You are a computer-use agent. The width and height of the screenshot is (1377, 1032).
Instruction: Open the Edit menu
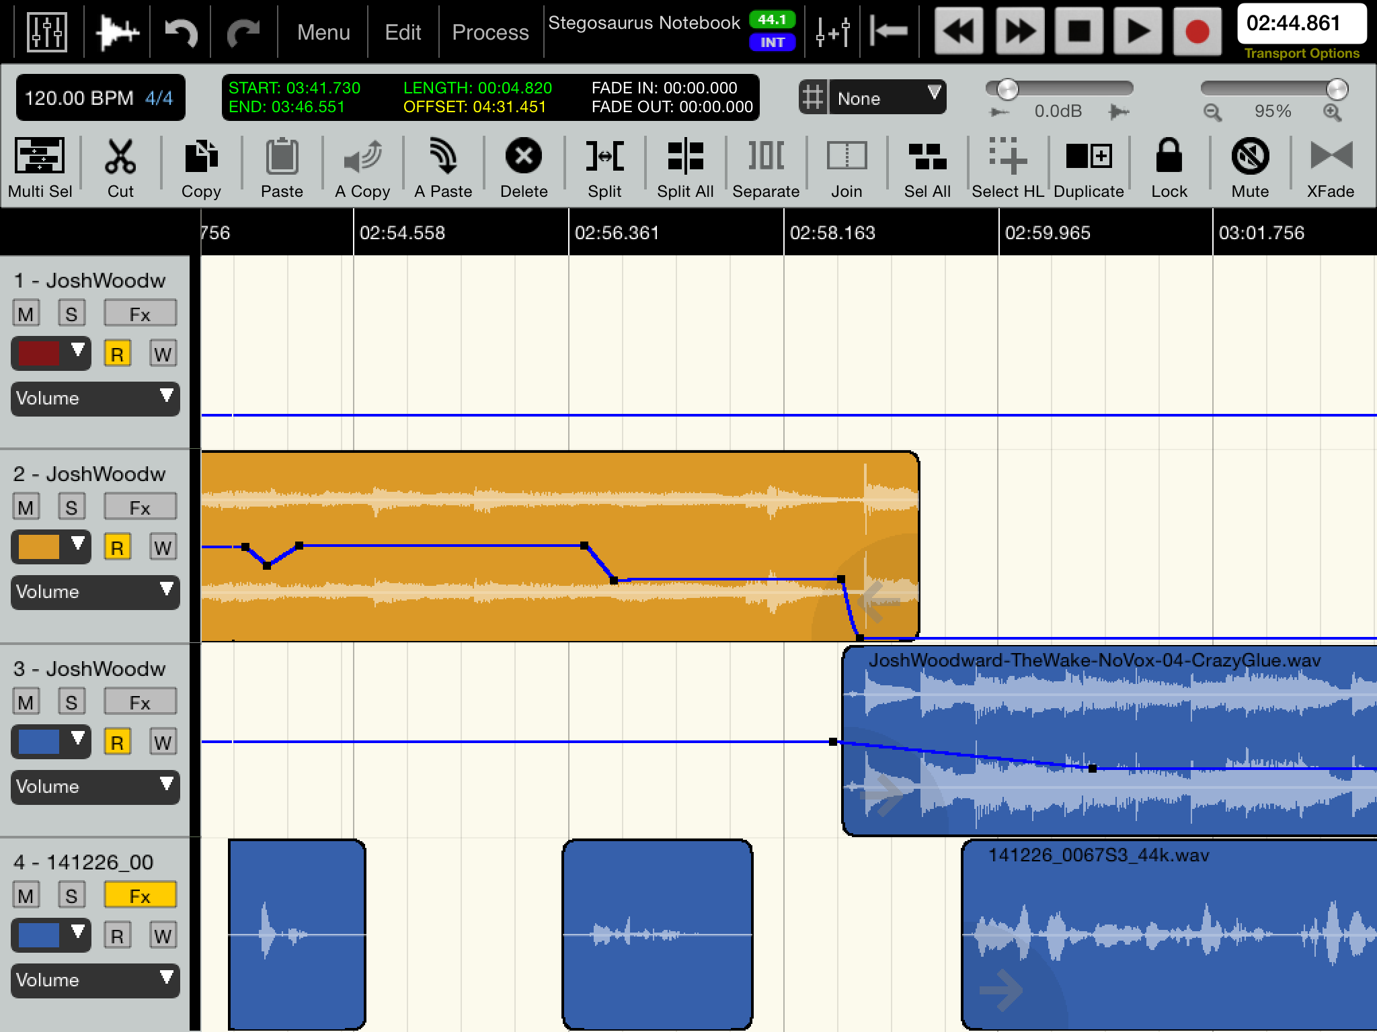click(403, 32)
